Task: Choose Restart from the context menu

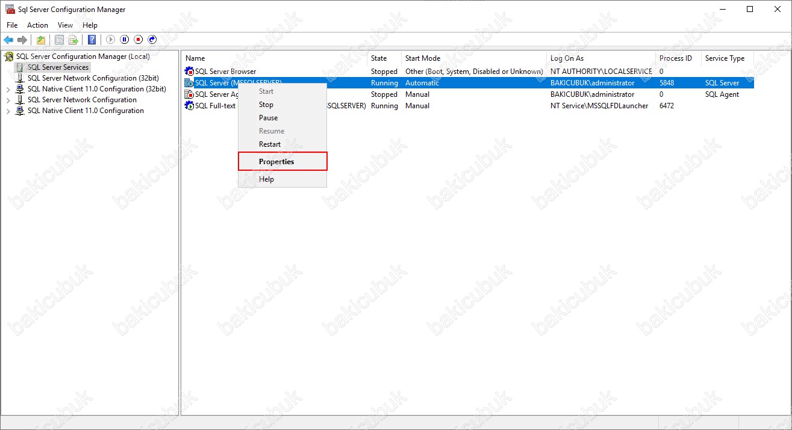Action: point(270,144)
